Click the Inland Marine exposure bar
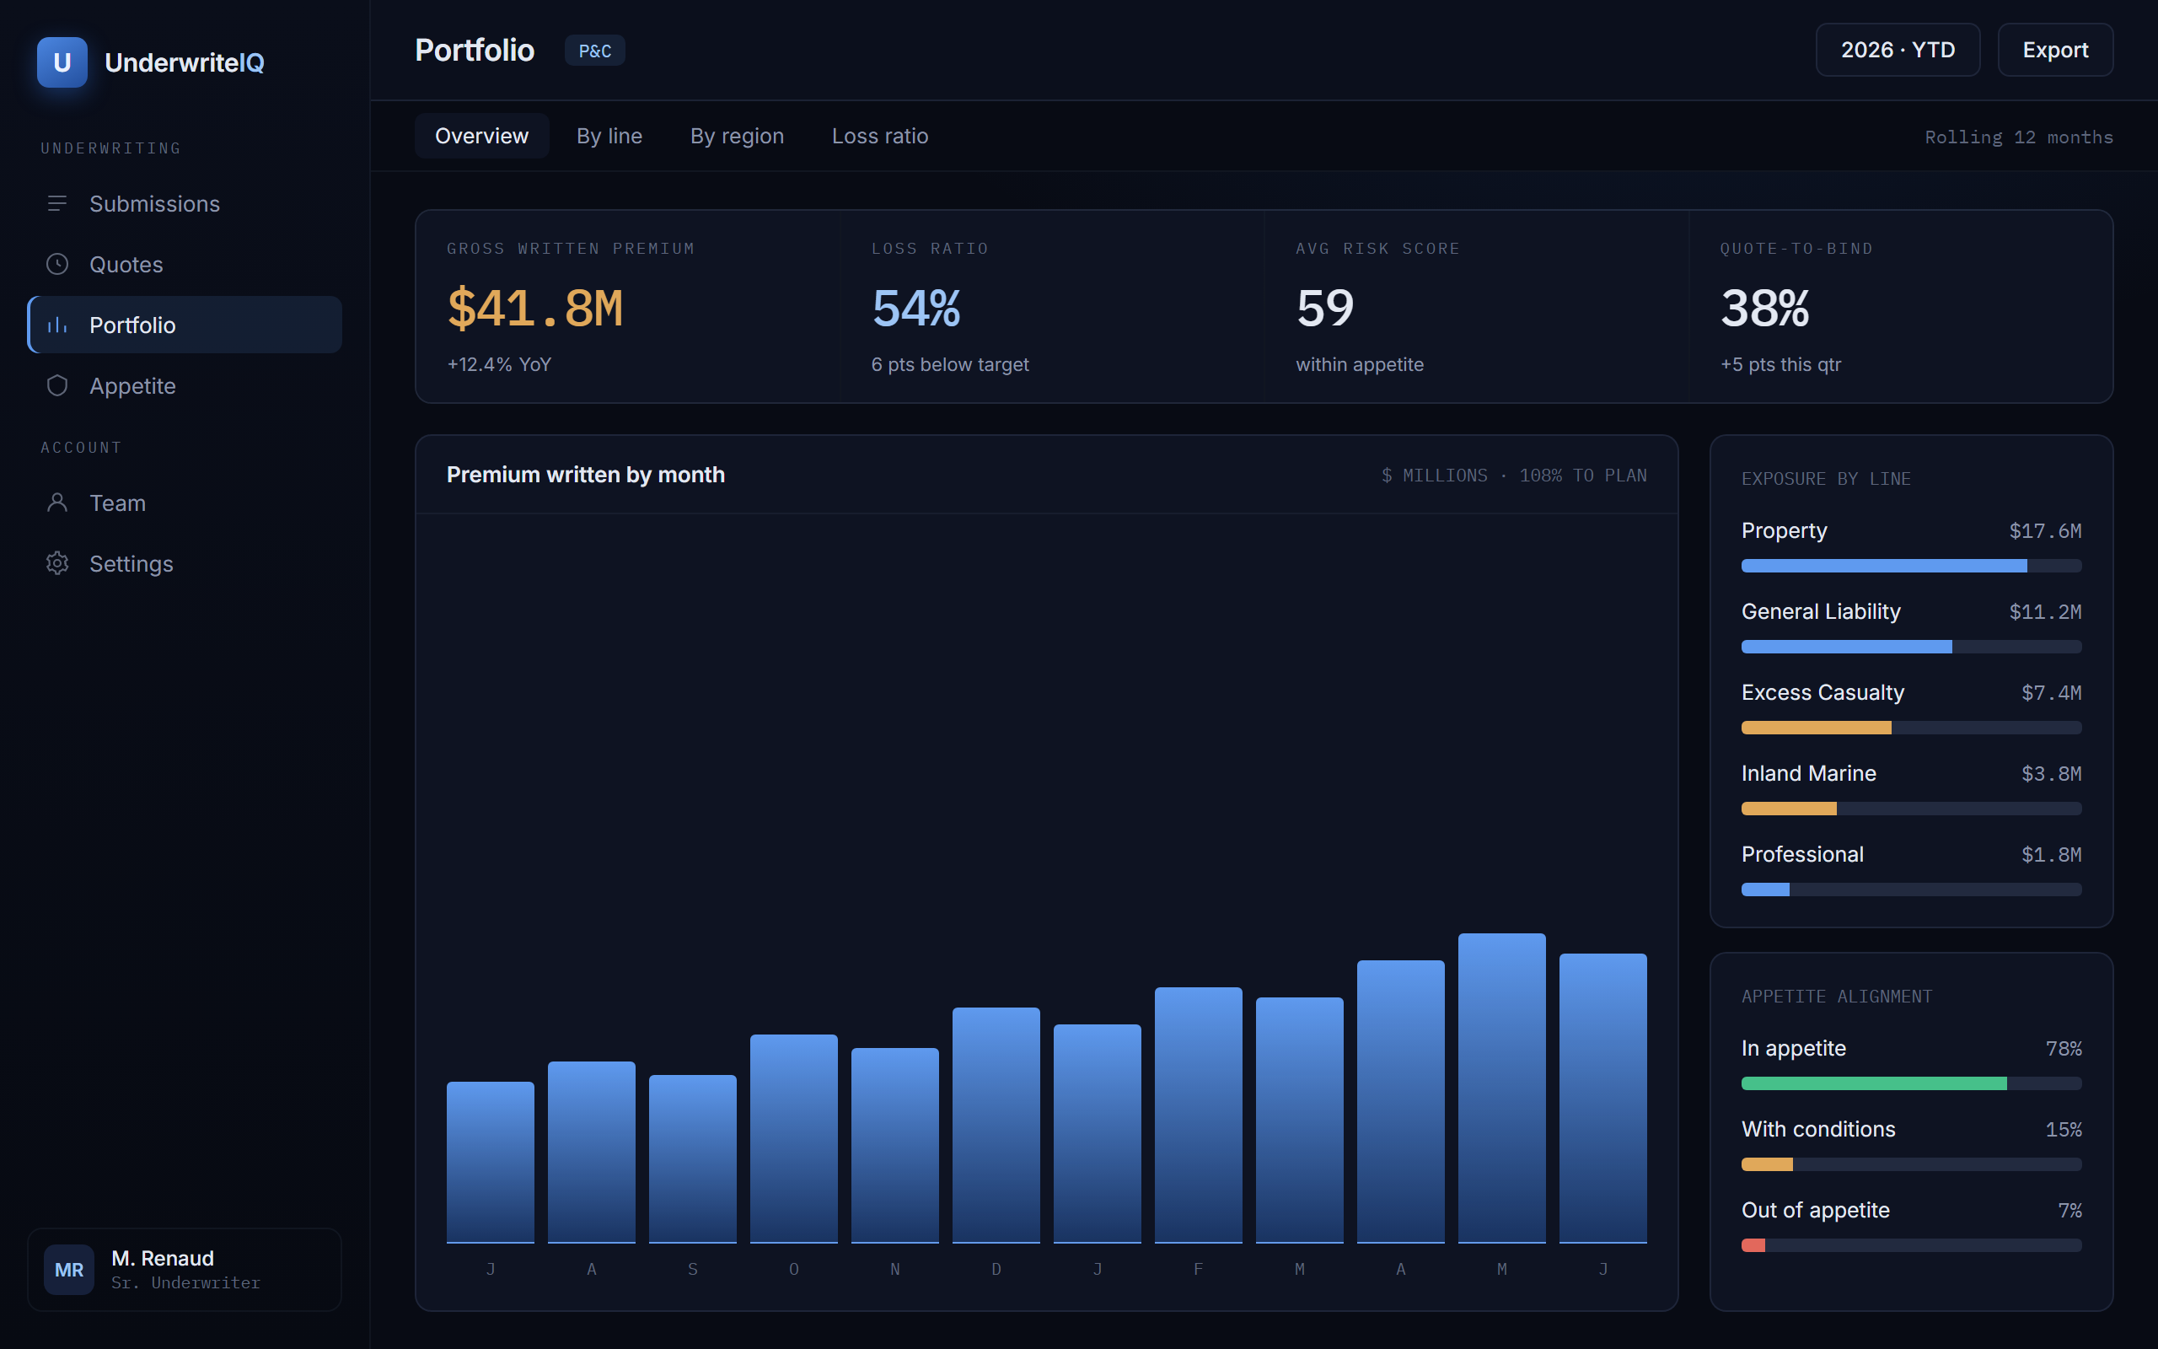Image resolution: width=2158 pixels, height=1349 pixels. click(x=1912, y=809)
